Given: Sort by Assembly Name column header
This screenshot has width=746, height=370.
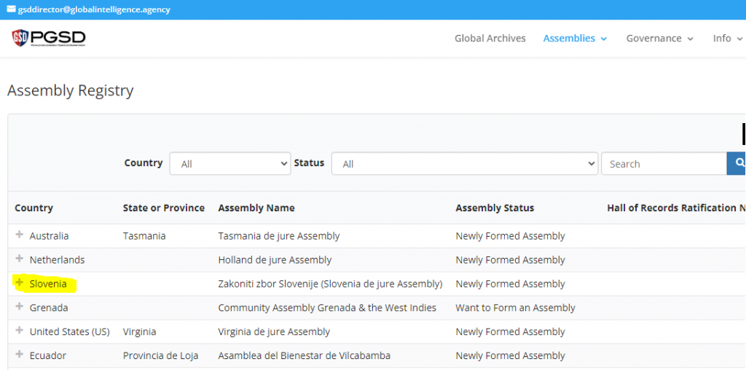Looking at the screenshot, I should click(x=256, y=208).
